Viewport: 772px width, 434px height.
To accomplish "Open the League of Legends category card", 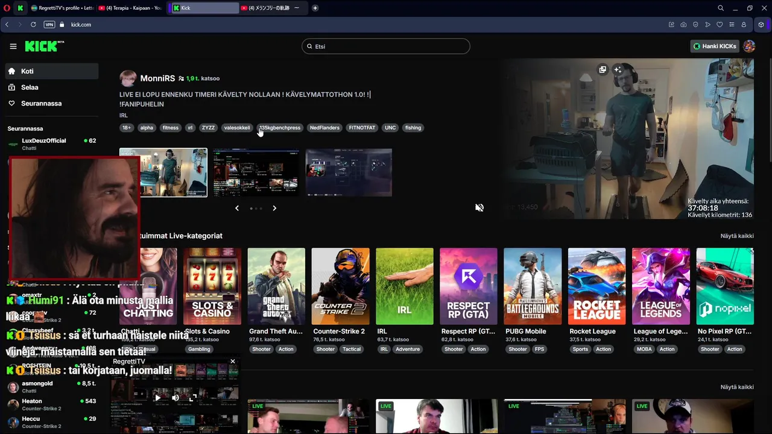I will click(661, 286).
